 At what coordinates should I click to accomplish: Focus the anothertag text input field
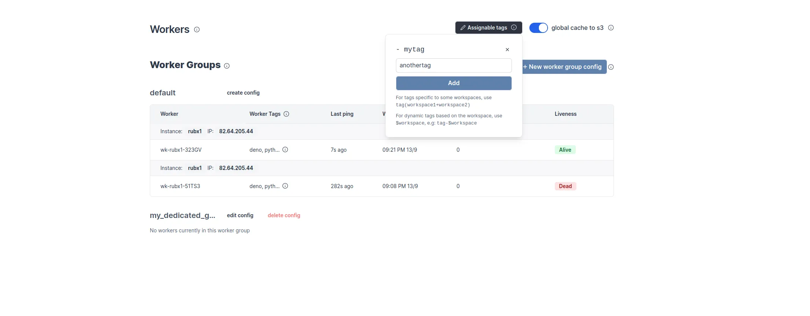[x=454, y=65]
